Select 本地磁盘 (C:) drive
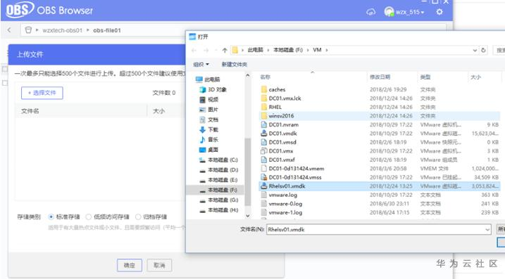 pos(218,160)
